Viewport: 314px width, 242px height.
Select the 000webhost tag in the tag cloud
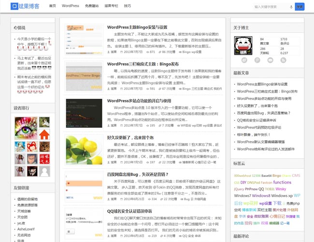[x=243, y=175]
